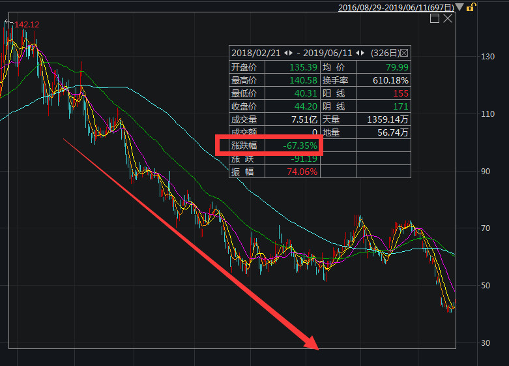Screen dimensions: 509x366
Task: Select the 142.12 high price label
Action: click(x=27, y=25)
